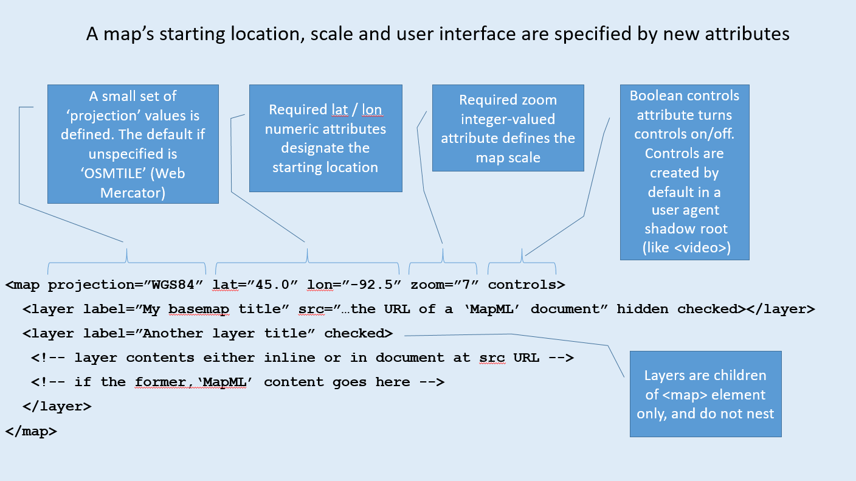Click the lat="45.0" attribute in code
Image resolution: width=856 pixels, height=481 pixels.
coord(255,285)
